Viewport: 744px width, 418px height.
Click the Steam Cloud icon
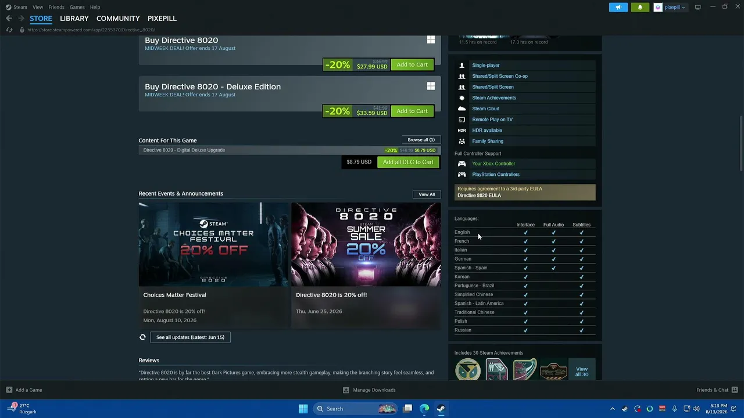coord(462,109)
